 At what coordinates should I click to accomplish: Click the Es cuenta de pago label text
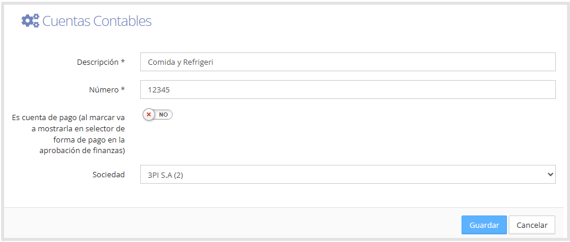tap(69, 134)
